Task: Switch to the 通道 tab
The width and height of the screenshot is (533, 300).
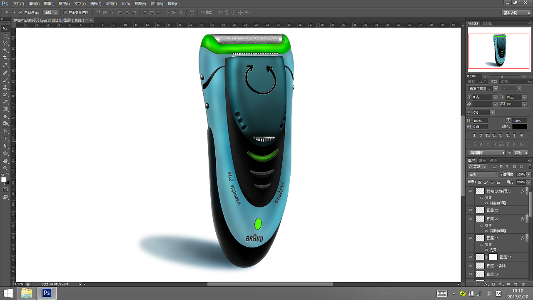Action: click(493, 160)
